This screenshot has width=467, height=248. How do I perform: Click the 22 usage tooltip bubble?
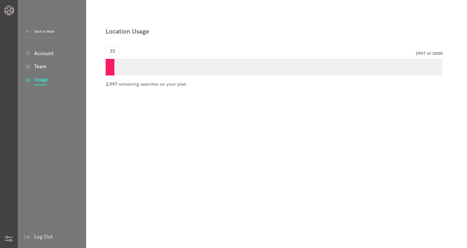112,51
